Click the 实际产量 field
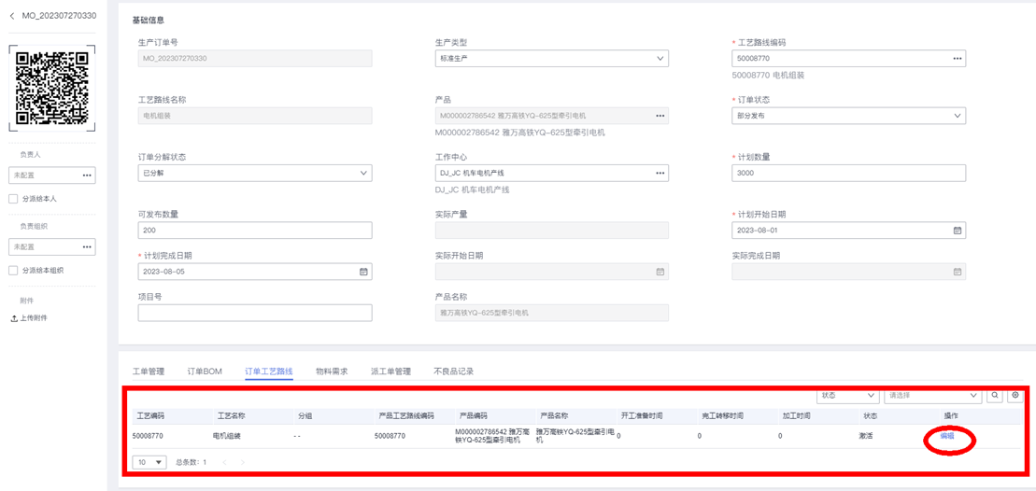The height and width of the screenshot is (491, 1036). point(552,231)
